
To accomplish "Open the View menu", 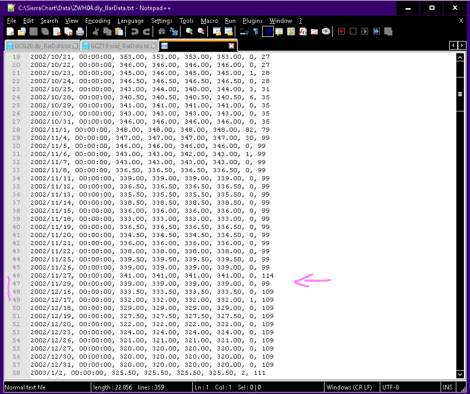I will [x=71, y=21].
